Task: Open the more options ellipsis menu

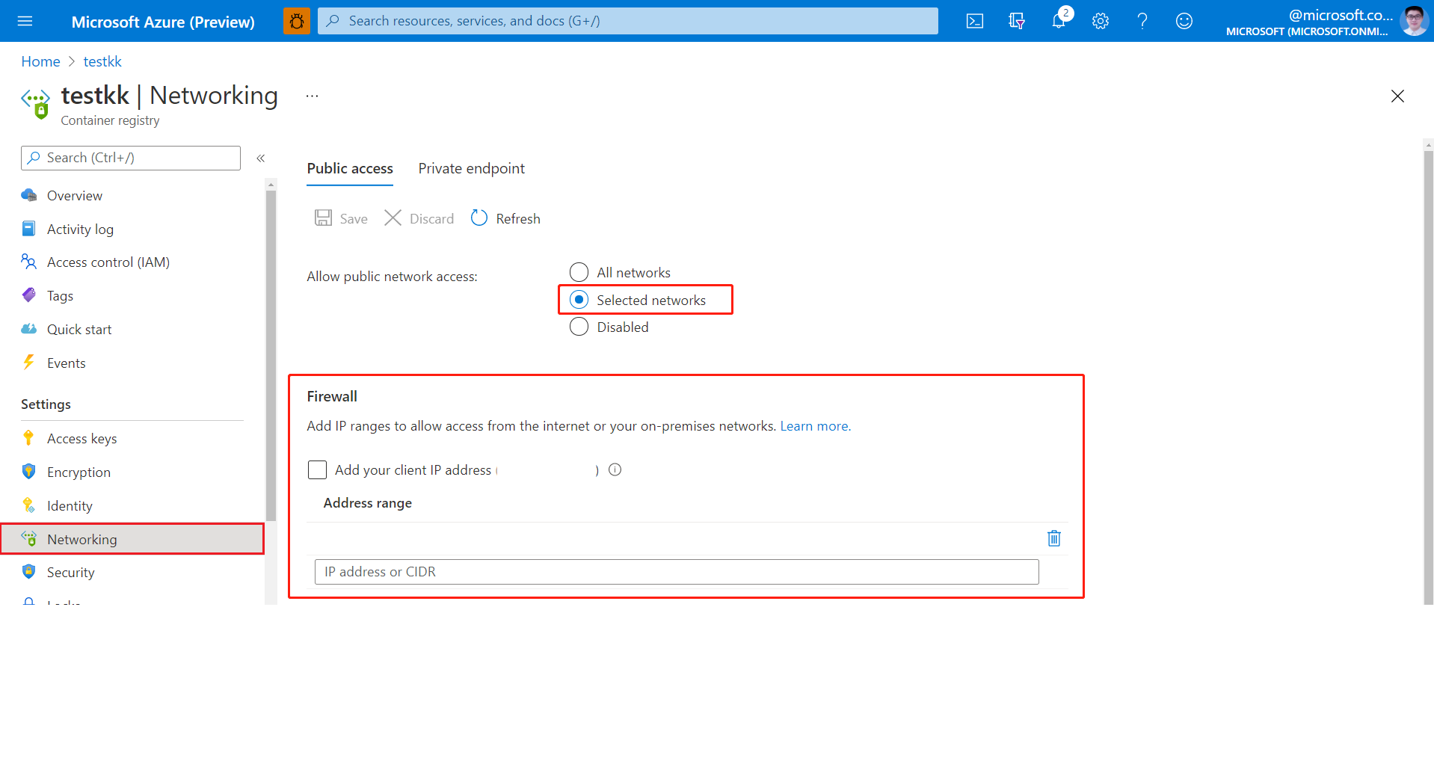Action: tap(312, 96)
